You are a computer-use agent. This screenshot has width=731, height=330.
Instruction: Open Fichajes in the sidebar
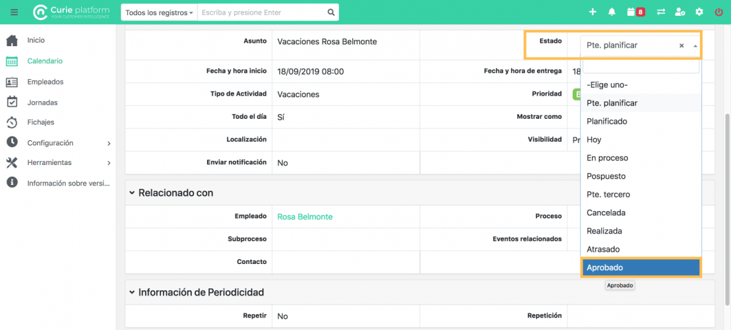click(x=40, y=122)
